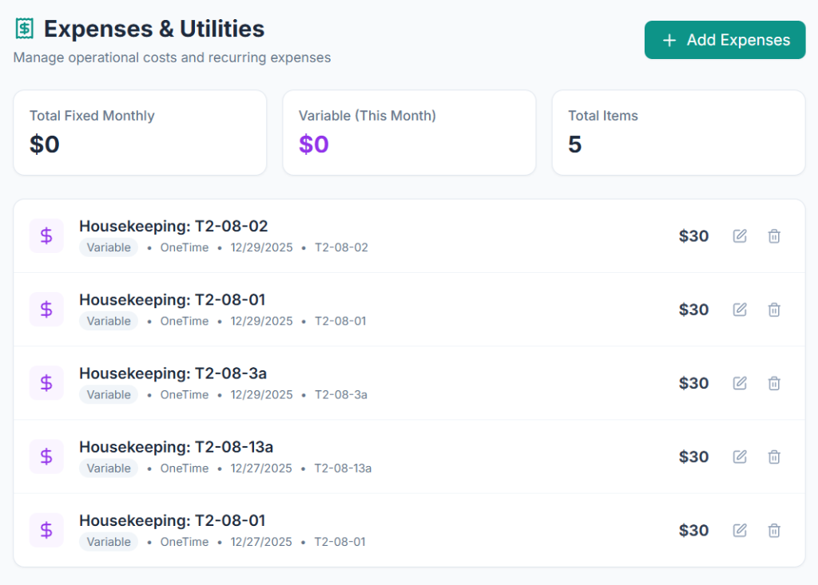Select the $30 amount for Housekeeping: T2-08-13a
The width and height of the screenshot is (818, 585).
[x=693, y=457]
